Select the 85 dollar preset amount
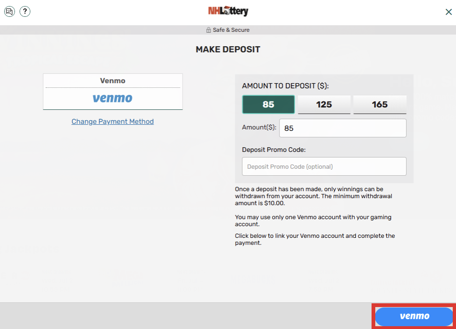 click(268, 104)
